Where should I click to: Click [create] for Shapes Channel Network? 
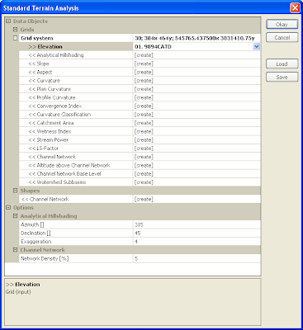(x=144, y=200)
